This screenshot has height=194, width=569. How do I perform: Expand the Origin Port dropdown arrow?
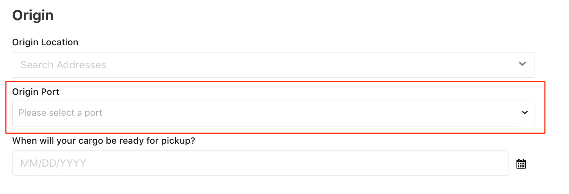click(525, 113)
